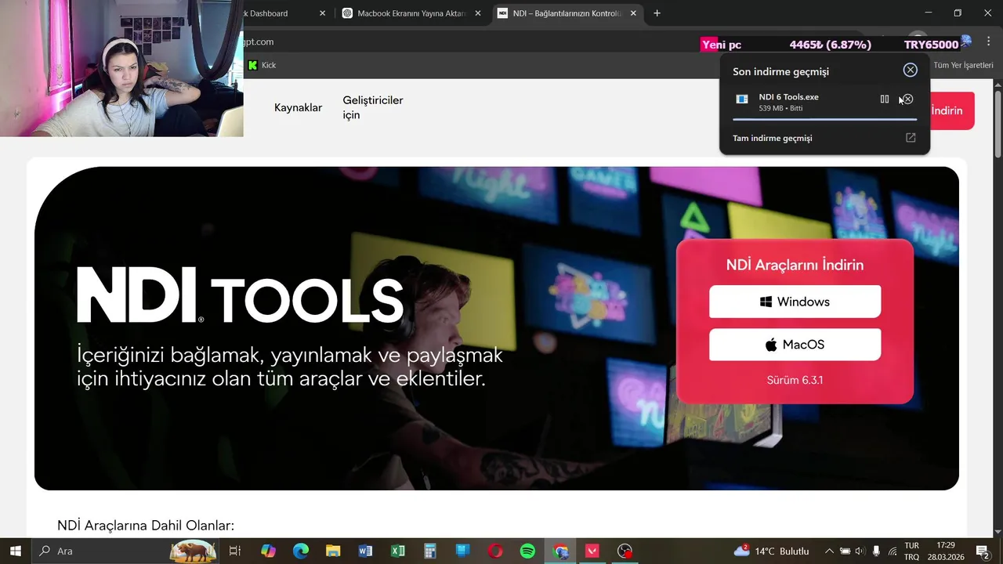Open the Windows Start menu
1003x564 pixels.
tap(15, 551)
